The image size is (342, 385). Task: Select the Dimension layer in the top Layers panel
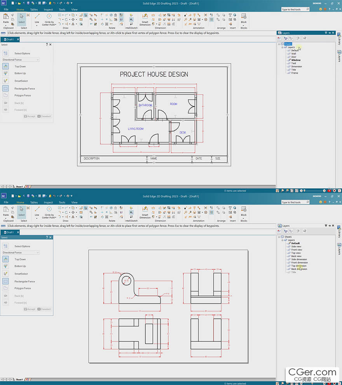pyautogui.click(x=297, y=67)
